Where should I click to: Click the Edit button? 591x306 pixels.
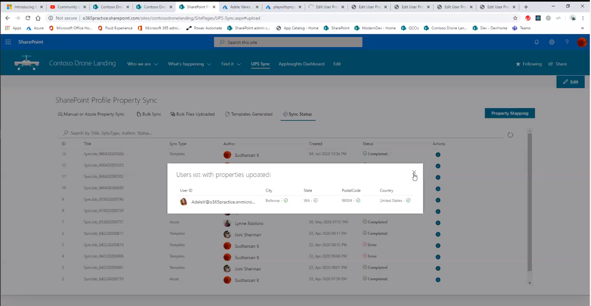pyautogui.click(x=570, y=82)
